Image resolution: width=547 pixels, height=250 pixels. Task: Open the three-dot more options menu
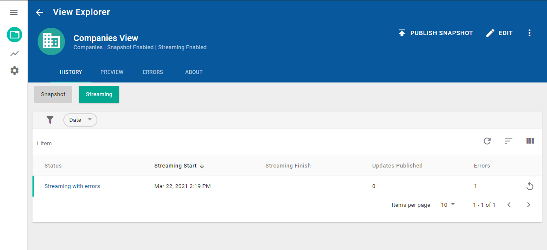click(x=529, y=33)
